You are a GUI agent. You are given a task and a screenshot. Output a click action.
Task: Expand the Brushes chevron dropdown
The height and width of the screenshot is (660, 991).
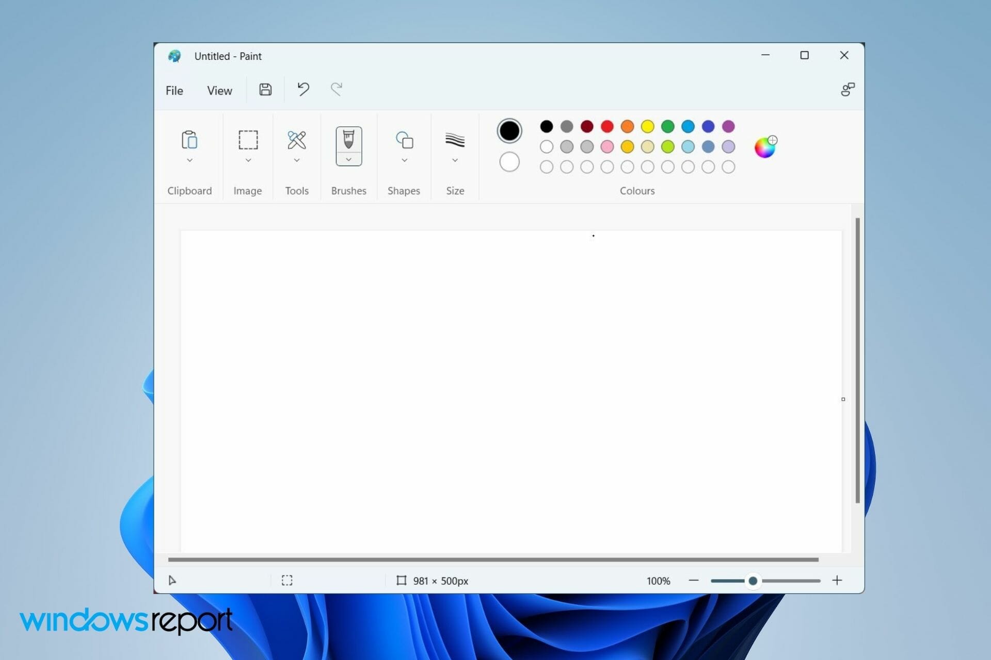348,160
